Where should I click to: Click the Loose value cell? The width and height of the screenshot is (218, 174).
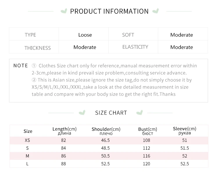tap(85, 35)
